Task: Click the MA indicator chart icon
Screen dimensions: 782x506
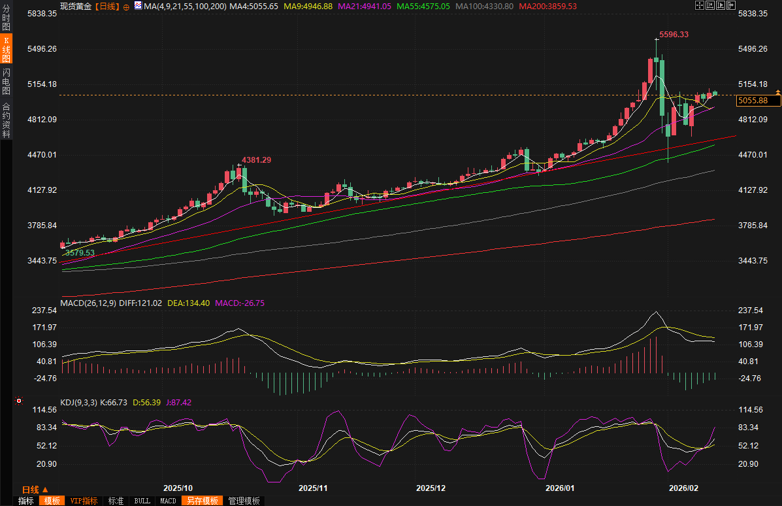Action: point(137,5)
